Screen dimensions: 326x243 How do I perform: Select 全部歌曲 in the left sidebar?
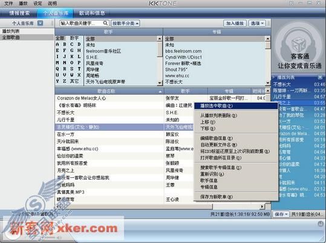click(27, 37)
